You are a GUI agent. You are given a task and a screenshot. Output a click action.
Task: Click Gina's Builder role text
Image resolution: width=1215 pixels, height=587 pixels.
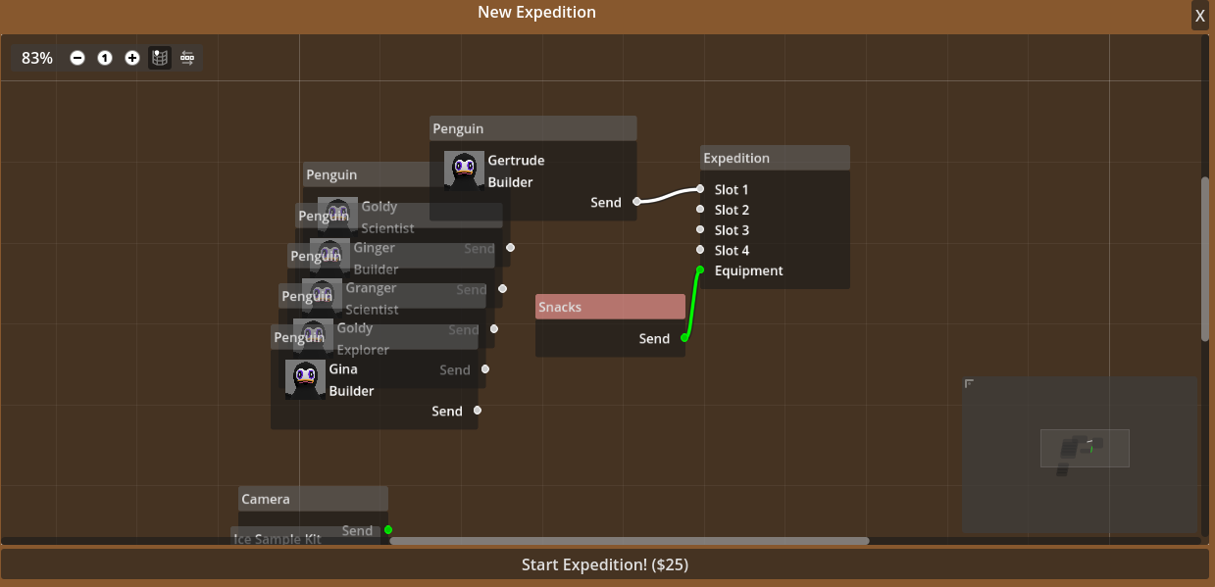(x=351, y=391)
